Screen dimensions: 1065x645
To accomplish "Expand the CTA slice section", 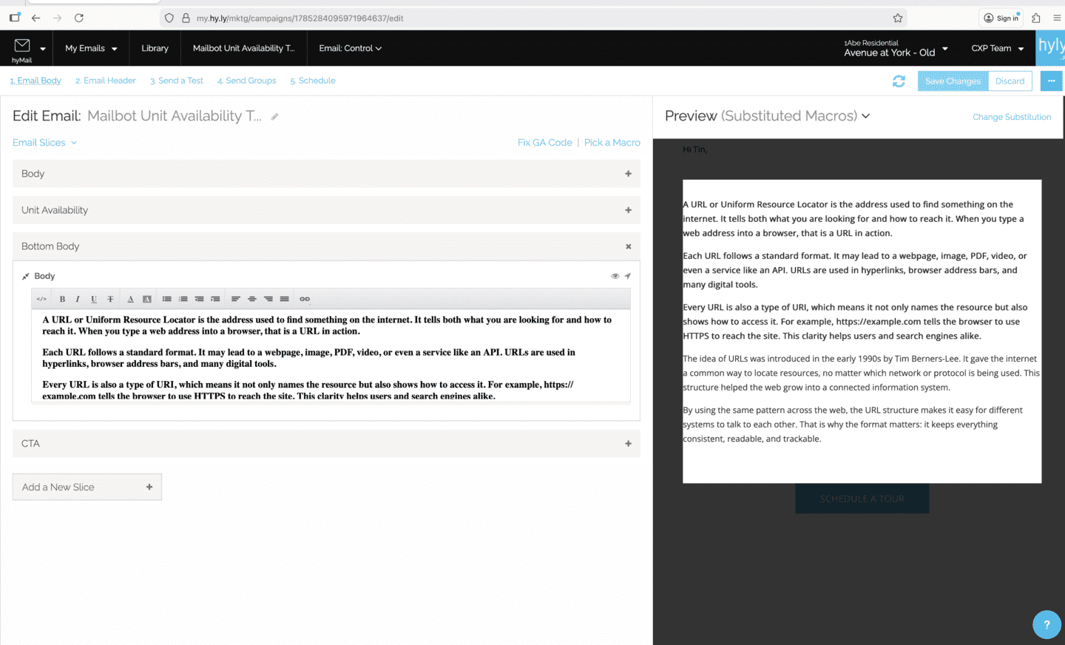I will pos(628,444).
